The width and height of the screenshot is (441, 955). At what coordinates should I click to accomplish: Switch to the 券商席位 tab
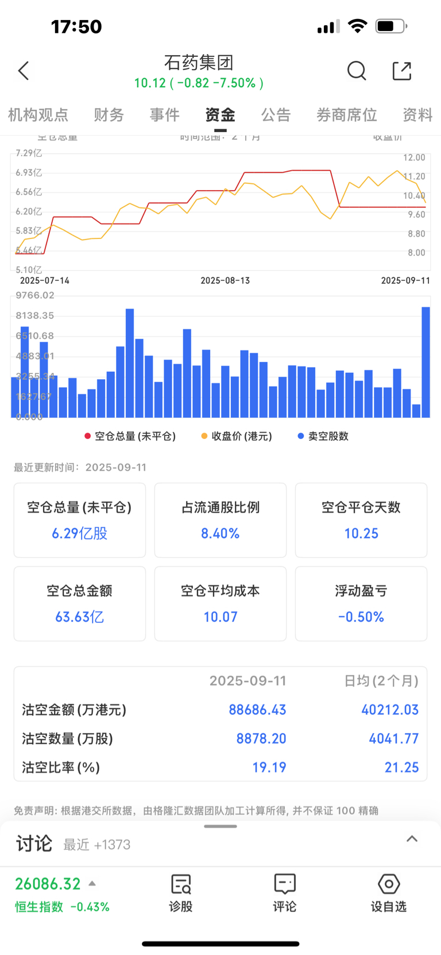point(347,115)
